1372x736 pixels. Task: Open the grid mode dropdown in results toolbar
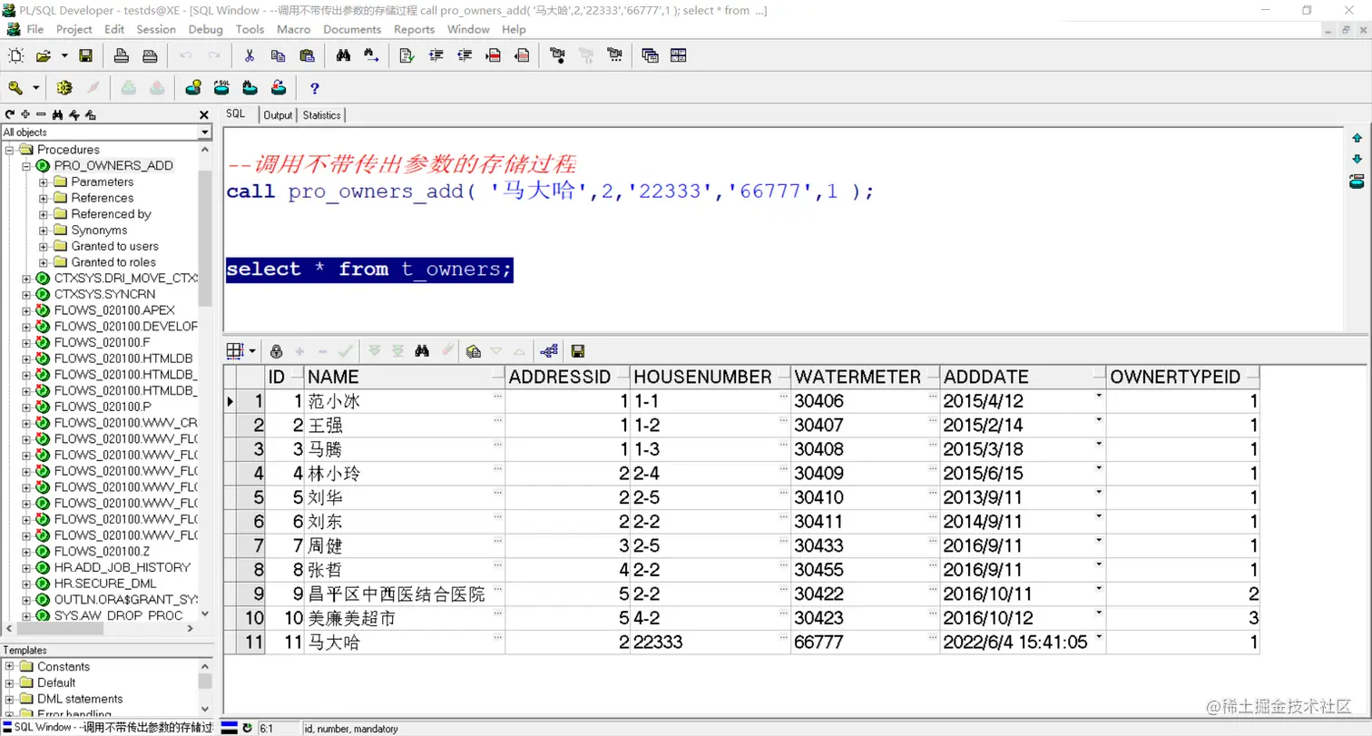(x=251, y=351)
